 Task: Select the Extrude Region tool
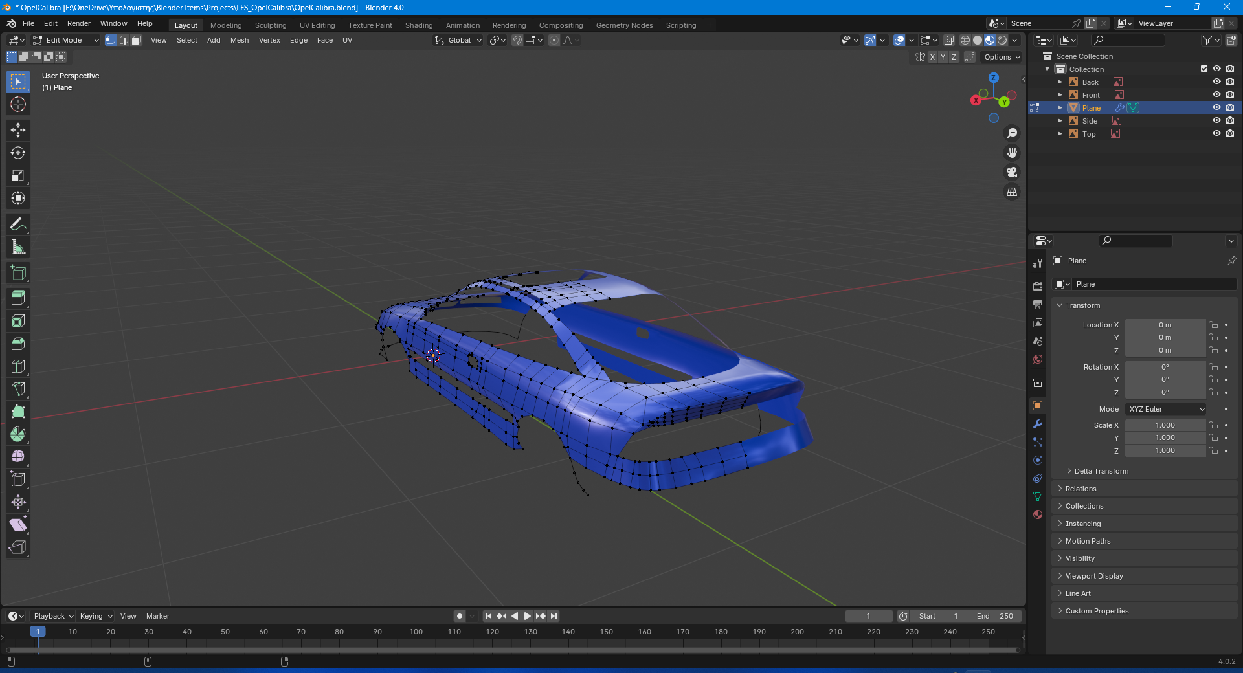[18, 298]
